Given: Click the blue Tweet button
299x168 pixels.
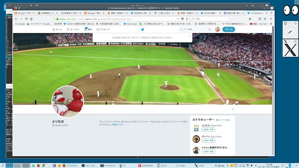Looking at the screenshot, I should [228, 29].
